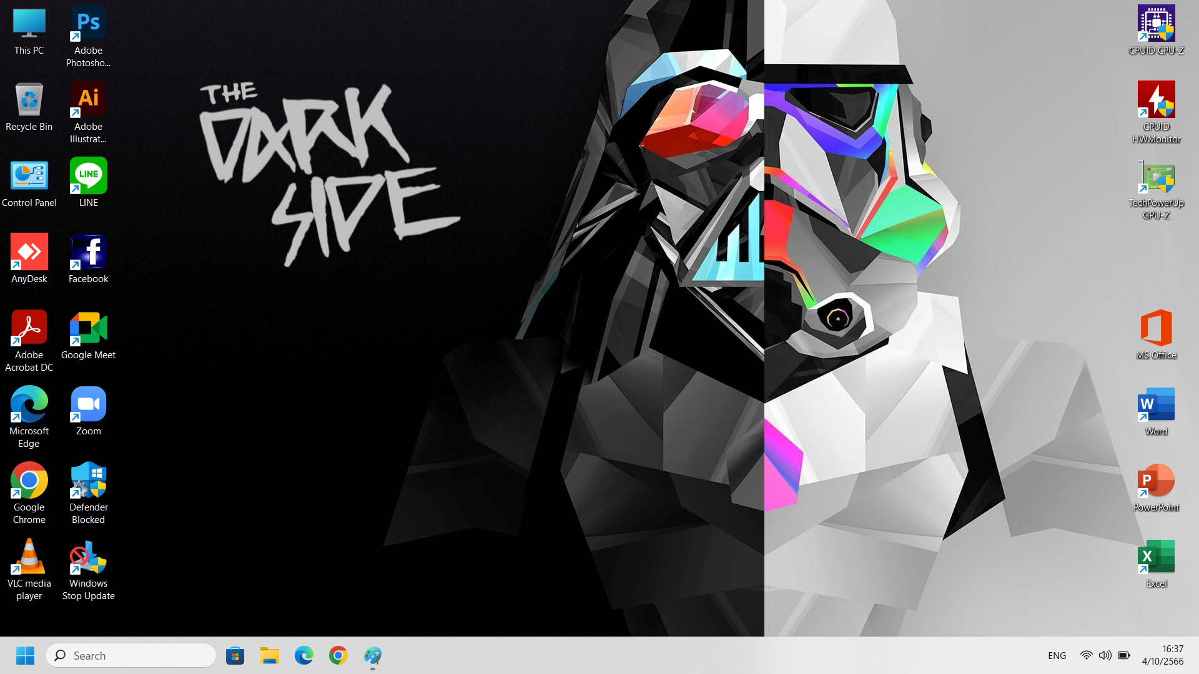1199x674 pixels.
Task: Open Microsoft Store from the taskbar
Action: click(235, 655)
